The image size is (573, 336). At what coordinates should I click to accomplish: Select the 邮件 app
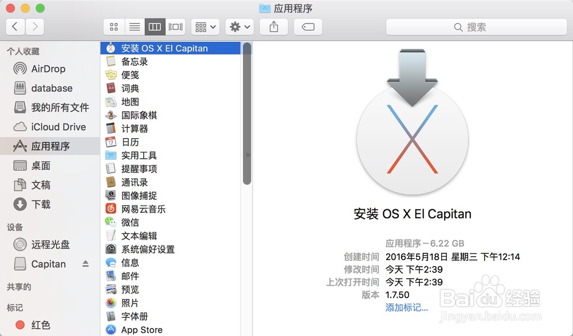click(x=170, y=276)
